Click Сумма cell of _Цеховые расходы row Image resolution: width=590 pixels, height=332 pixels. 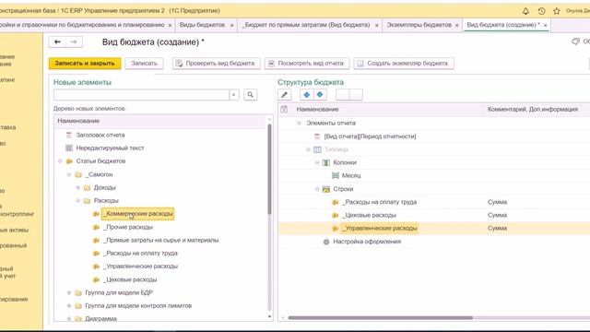click(x=497, y=215)
